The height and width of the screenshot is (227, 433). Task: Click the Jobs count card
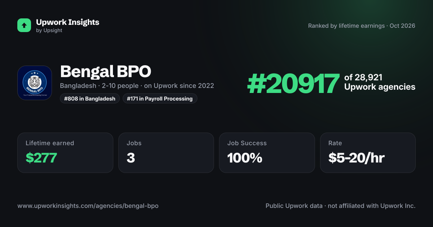166,153
